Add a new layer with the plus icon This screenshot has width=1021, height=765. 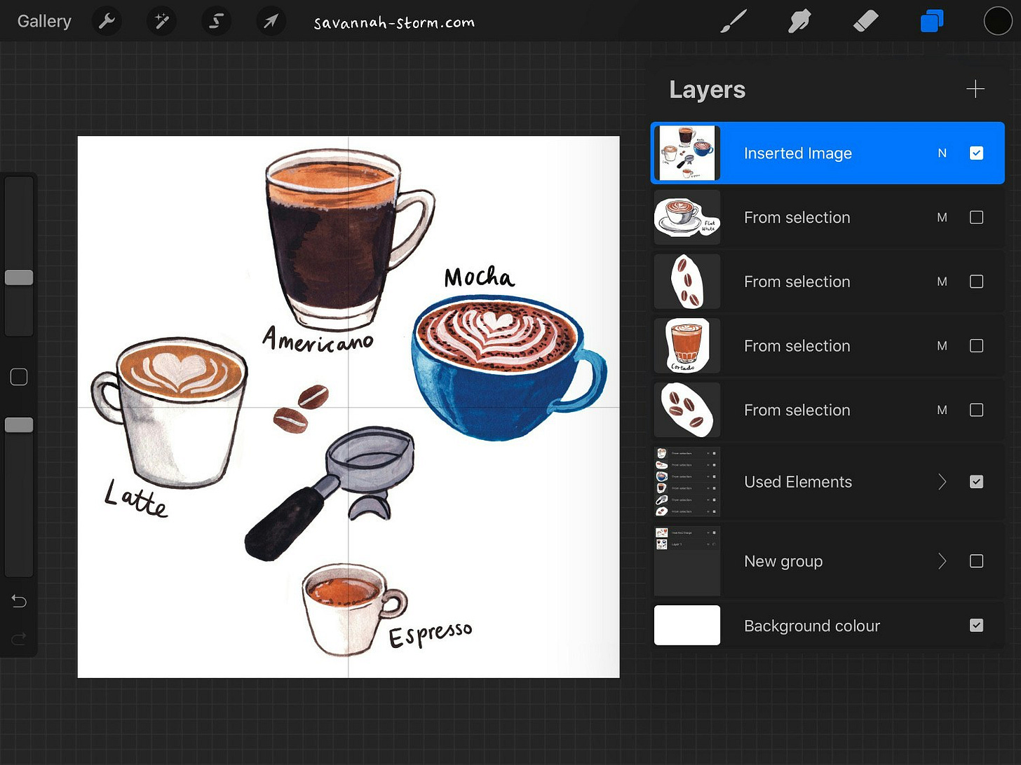(975, 89)
